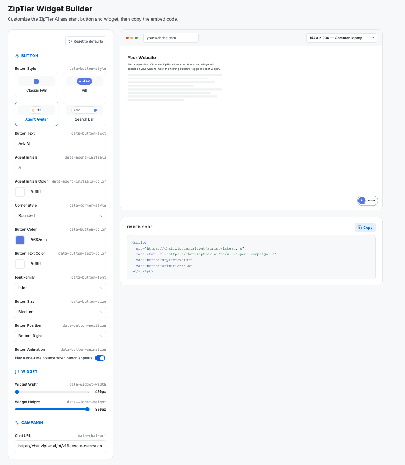Select the Search Bar button style
405x465 pixels.
[84, 114]
